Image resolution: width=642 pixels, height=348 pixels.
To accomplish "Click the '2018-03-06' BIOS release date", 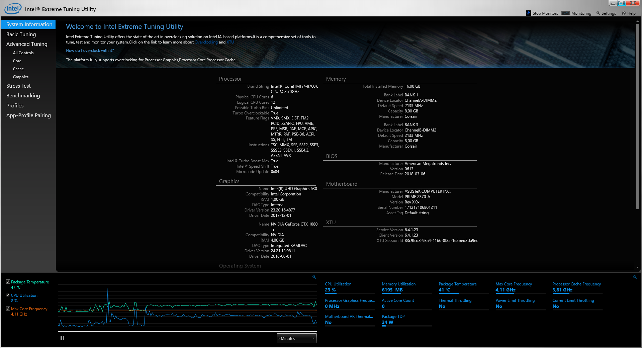I will [x=415, y=174].
